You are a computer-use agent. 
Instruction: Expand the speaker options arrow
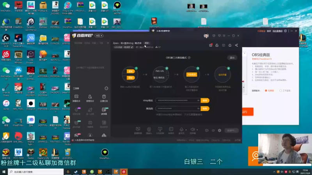197,130
